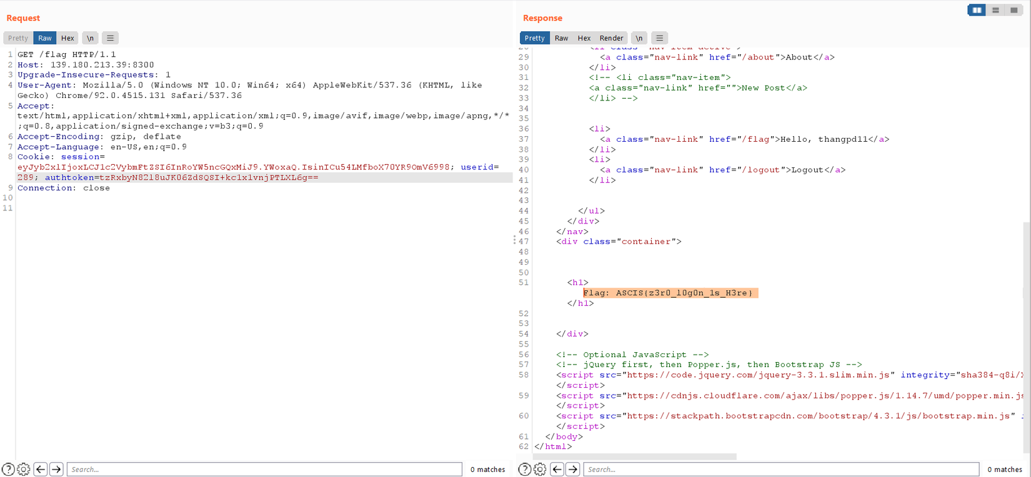Select Response Render tab
Image resolution: width=1031 pixels, height=477 pixels.
611,38
